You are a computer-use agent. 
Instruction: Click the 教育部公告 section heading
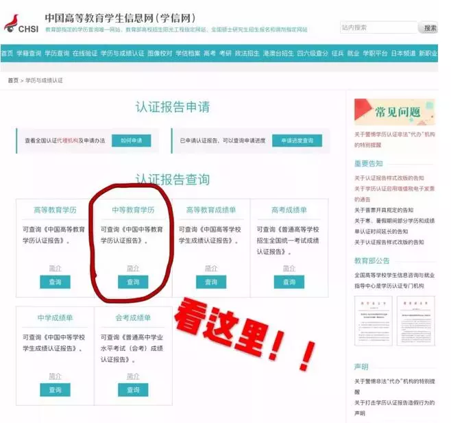(372, 261)
